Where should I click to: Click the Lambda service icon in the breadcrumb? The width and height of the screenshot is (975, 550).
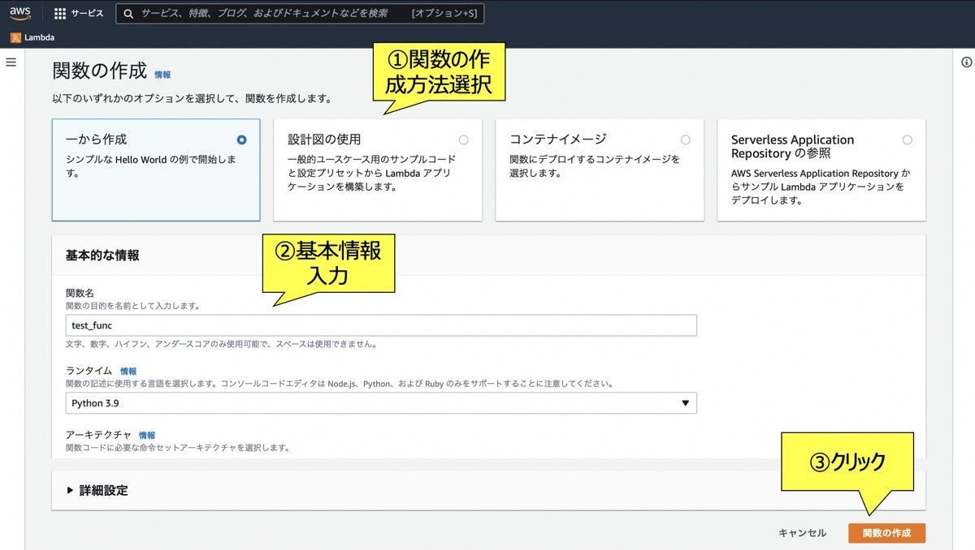point(15,37)
